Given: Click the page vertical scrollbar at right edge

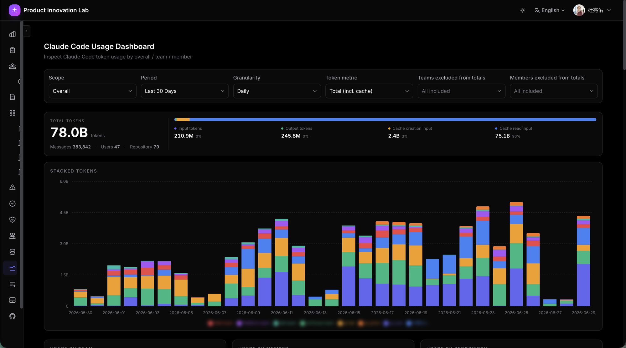Looking at the screenshot, I should click(624, 34).
